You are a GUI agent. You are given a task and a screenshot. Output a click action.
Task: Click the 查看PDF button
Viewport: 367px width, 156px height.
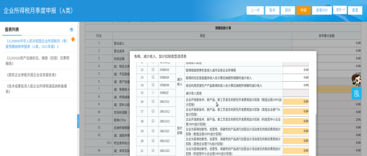(x=322, y=10)
